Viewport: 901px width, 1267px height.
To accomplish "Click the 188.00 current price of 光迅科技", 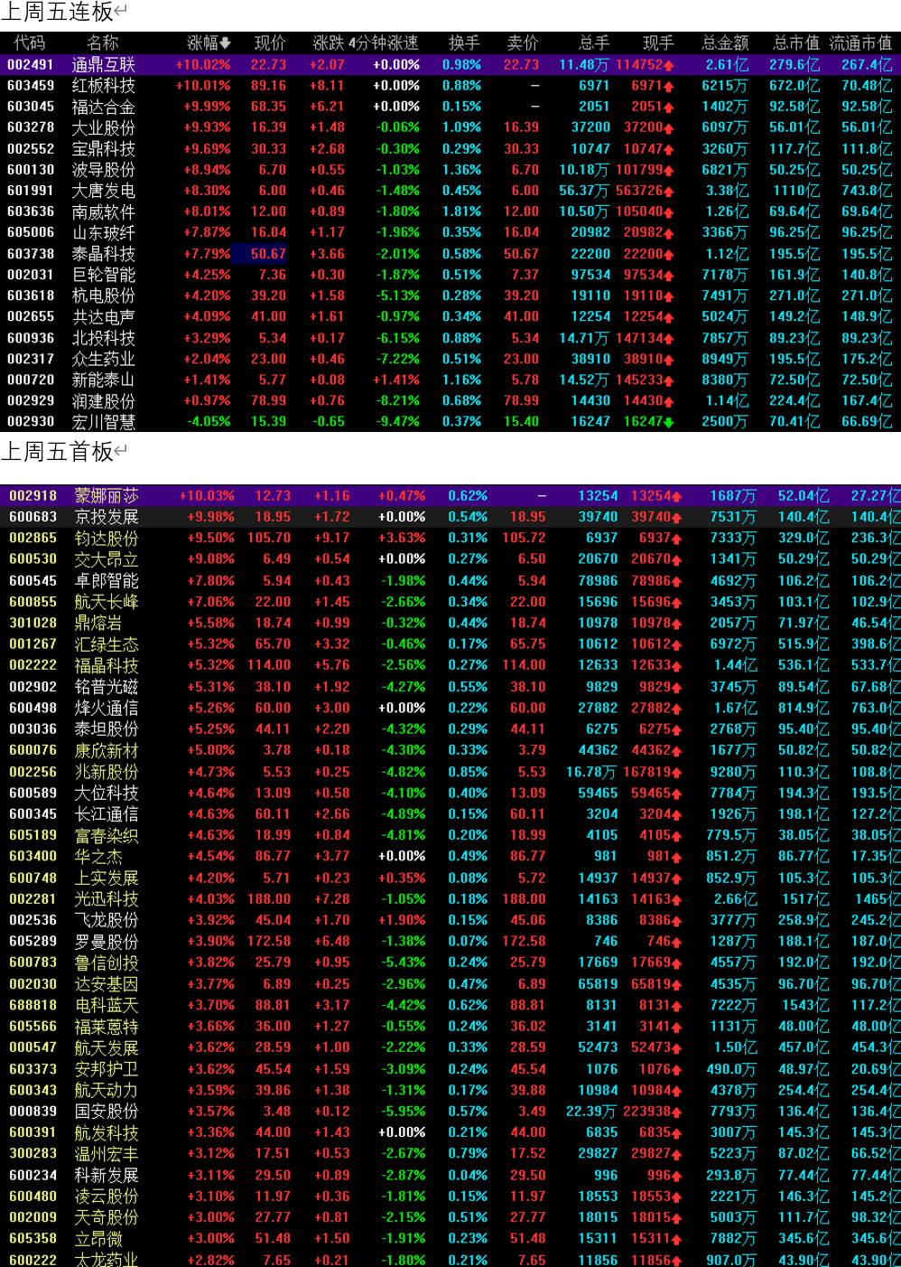I will [x=269, y=899].
